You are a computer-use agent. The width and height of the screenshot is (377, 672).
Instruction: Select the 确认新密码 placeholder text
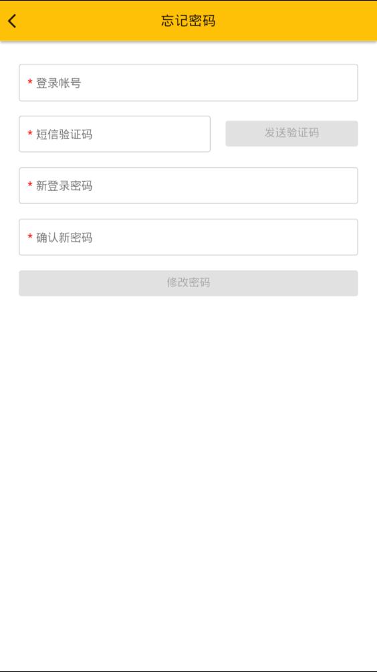64,238
